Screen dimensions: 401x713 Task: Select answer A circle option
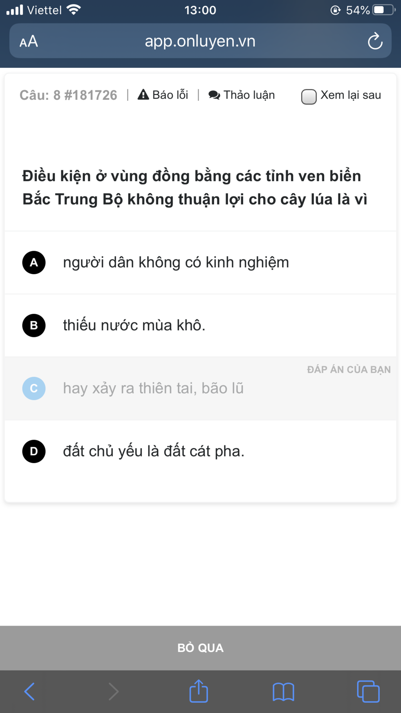[x=34, y=262]
